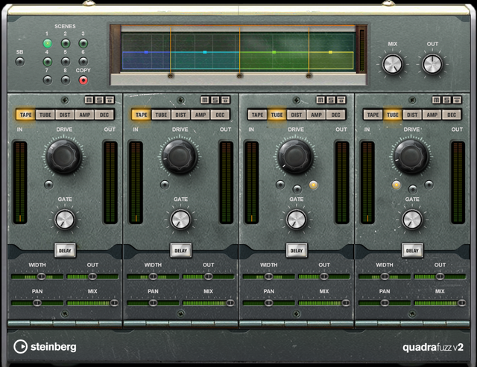Screen dimensions: 477x367
Task: Toggle the tape mode LED under band 2 Drive
Action: [165, 185]
